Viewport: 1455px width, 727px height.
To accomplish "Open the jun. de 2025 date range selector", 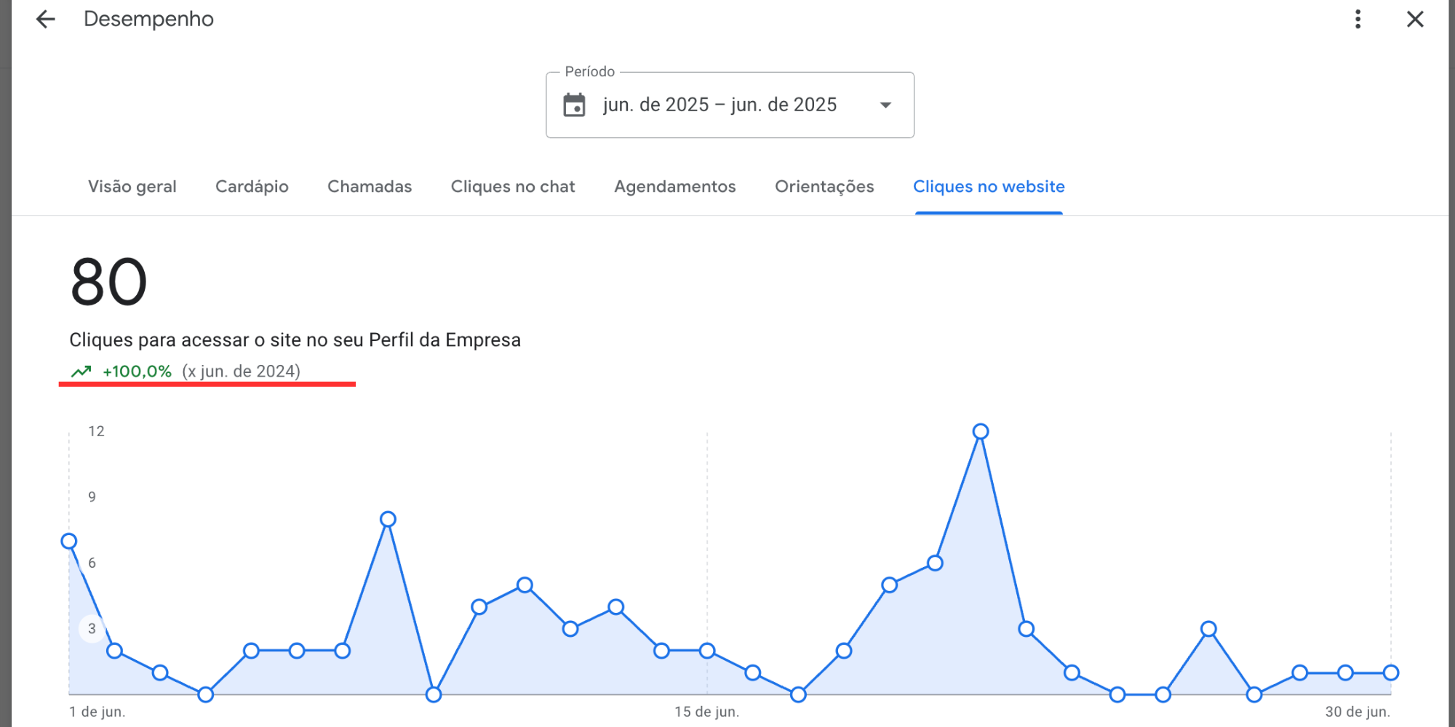I will click(x=719, y=105).
